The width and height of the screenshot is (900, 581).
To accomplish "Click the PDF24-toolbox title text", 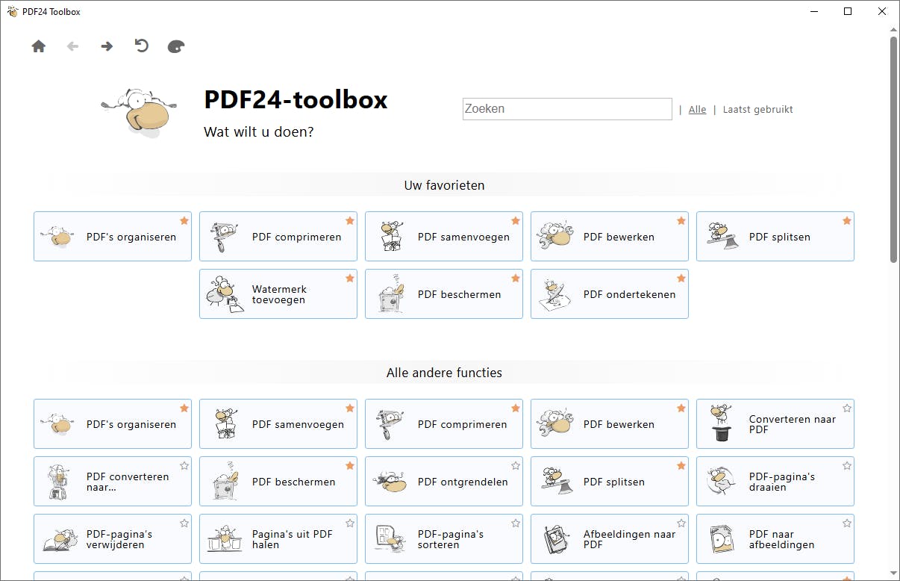I will click(x=296, y=99).
